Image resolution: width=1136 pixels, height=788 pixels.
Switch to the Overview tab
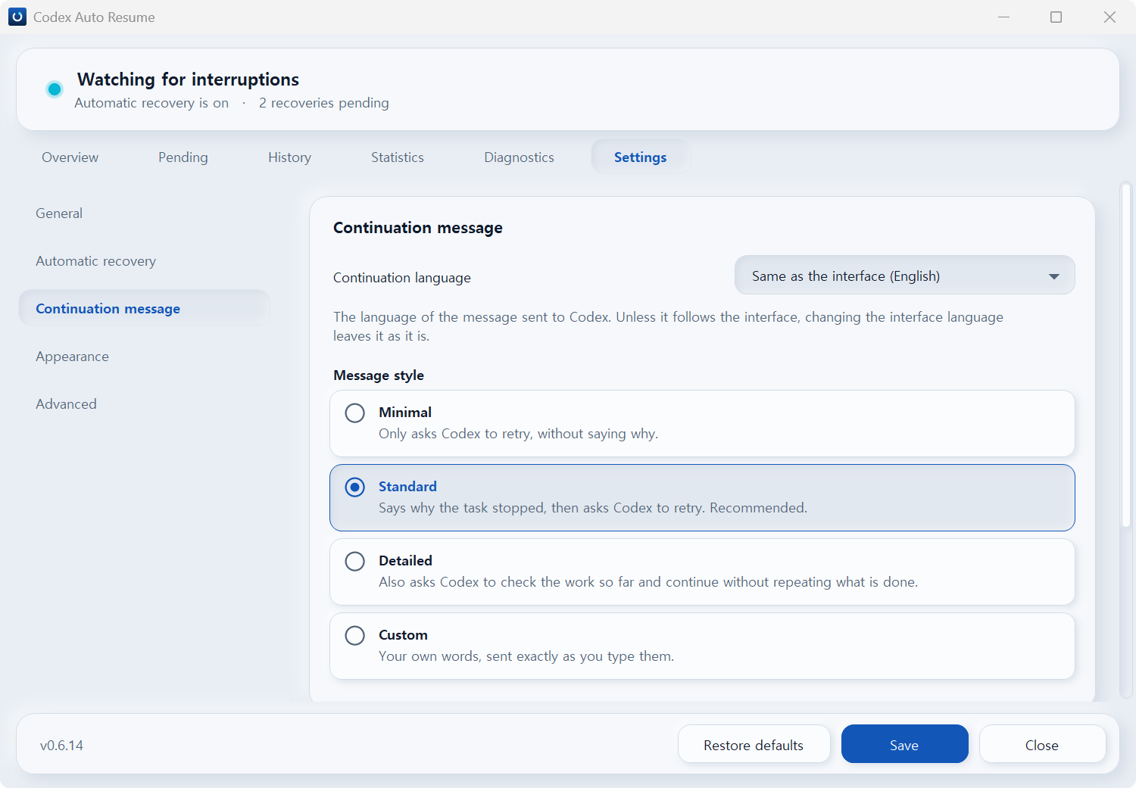point(70,157)
